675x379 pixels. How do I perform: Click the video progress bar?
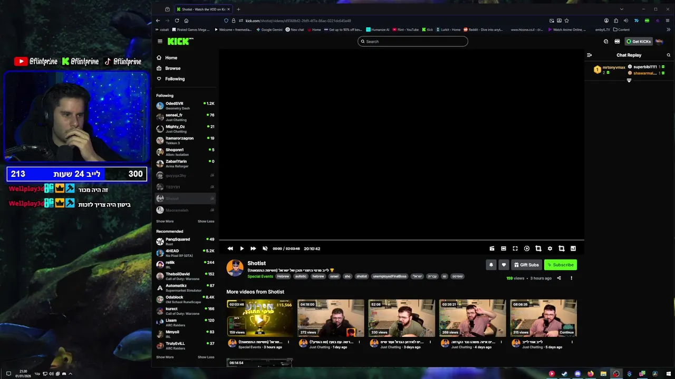pos(401,240)
